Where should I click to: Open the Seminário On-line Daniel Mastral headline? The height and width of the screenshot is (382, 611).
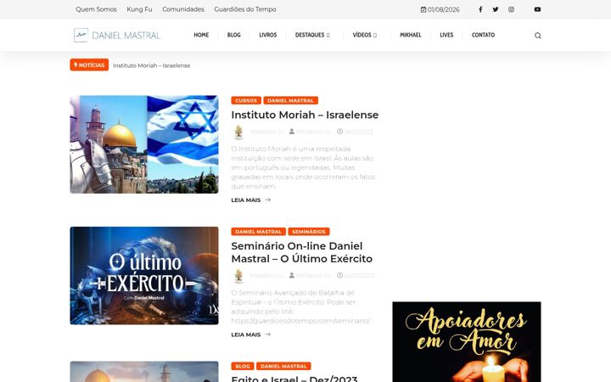click(301, 253)
